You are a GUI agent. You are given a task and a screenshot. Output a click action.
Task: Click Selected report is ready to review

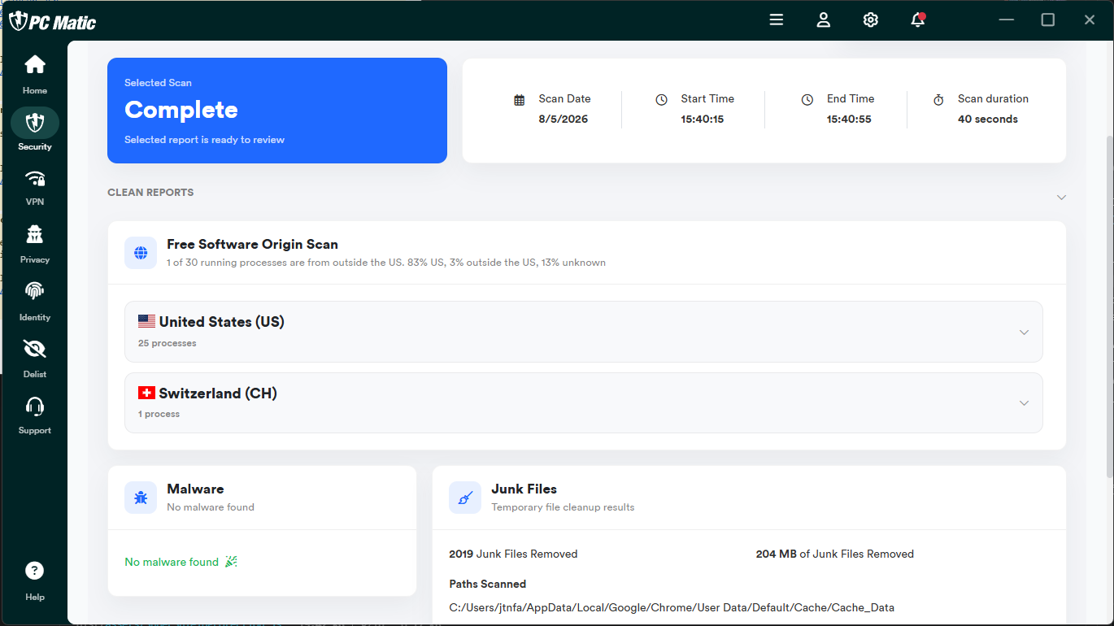[x=204, y=140]
